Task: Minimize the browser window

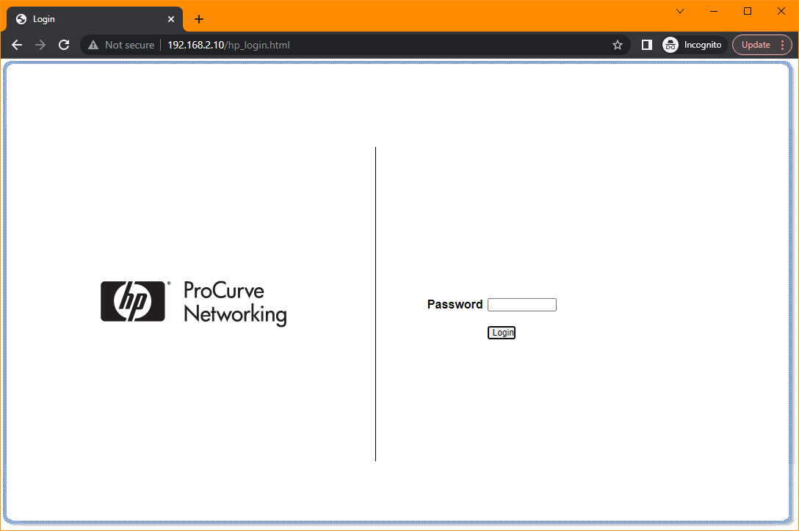Action: pyautogui.click(x=714, y=11)
